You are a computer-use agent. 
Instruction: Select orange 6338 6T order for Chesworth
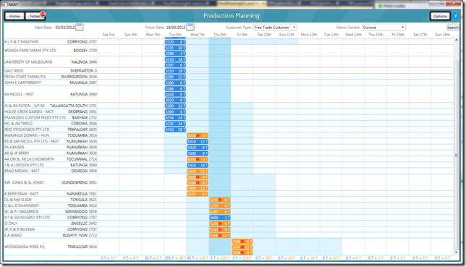click(198, 159)
